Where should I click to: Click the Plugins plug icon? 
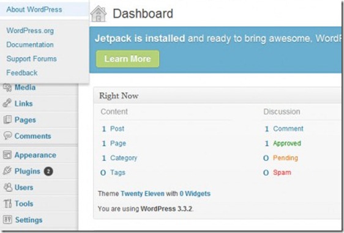tap(7, 171)
